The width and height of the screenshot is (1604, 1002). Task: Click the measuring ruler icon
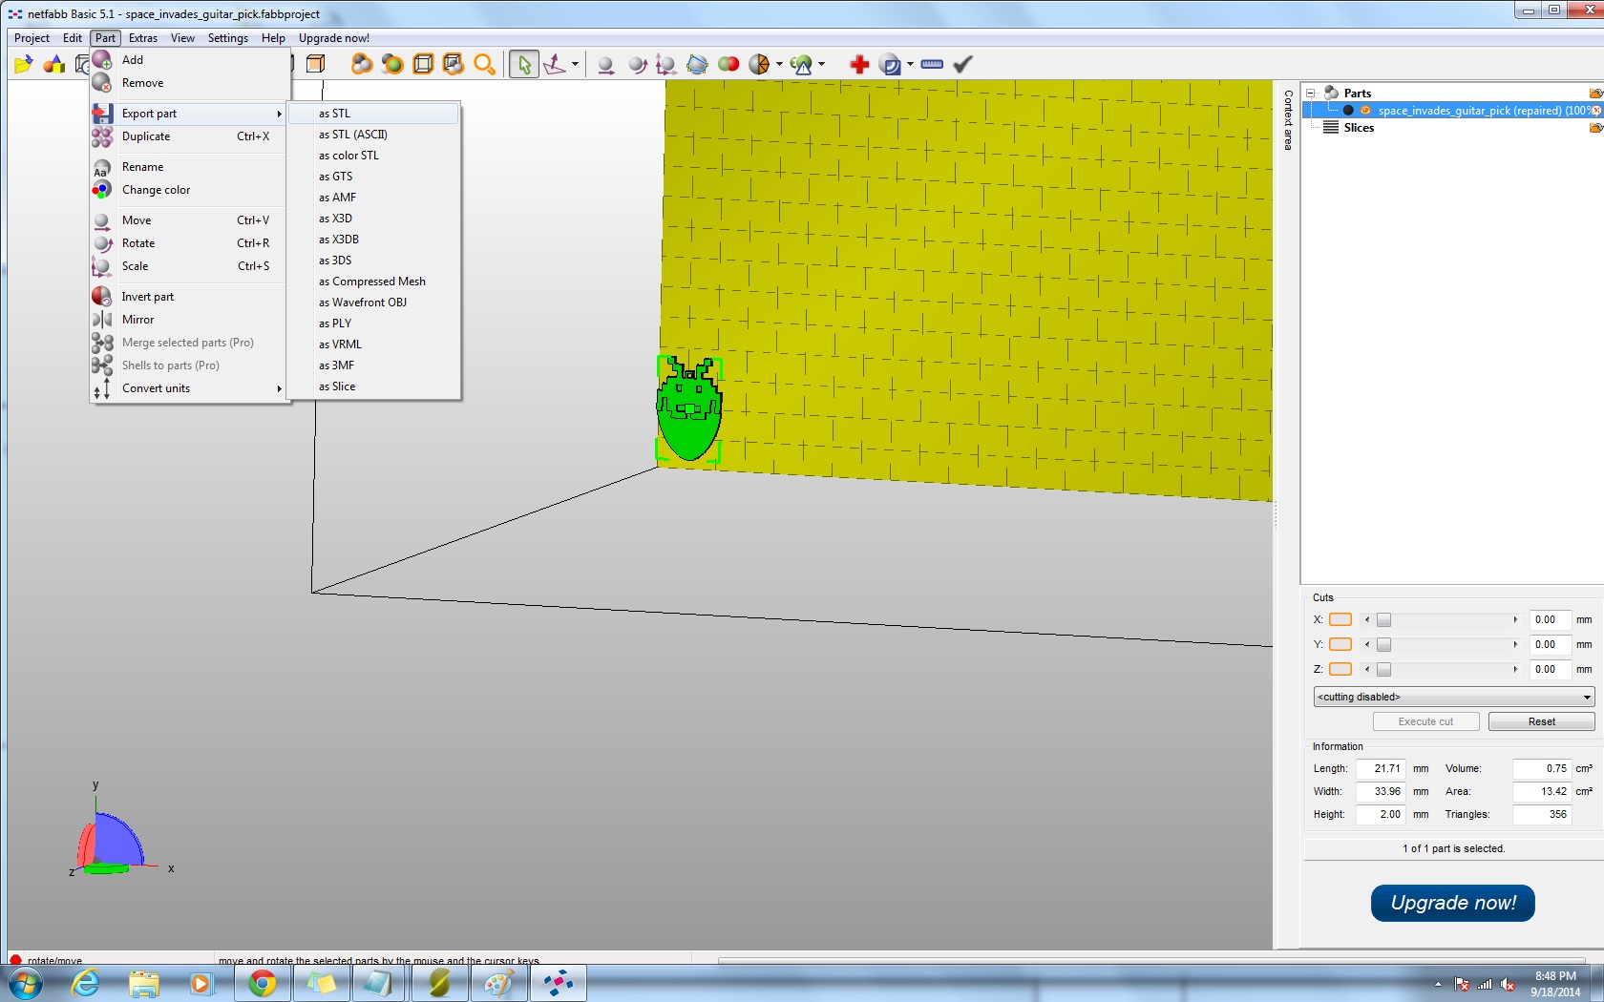click(x=932, y=64)
